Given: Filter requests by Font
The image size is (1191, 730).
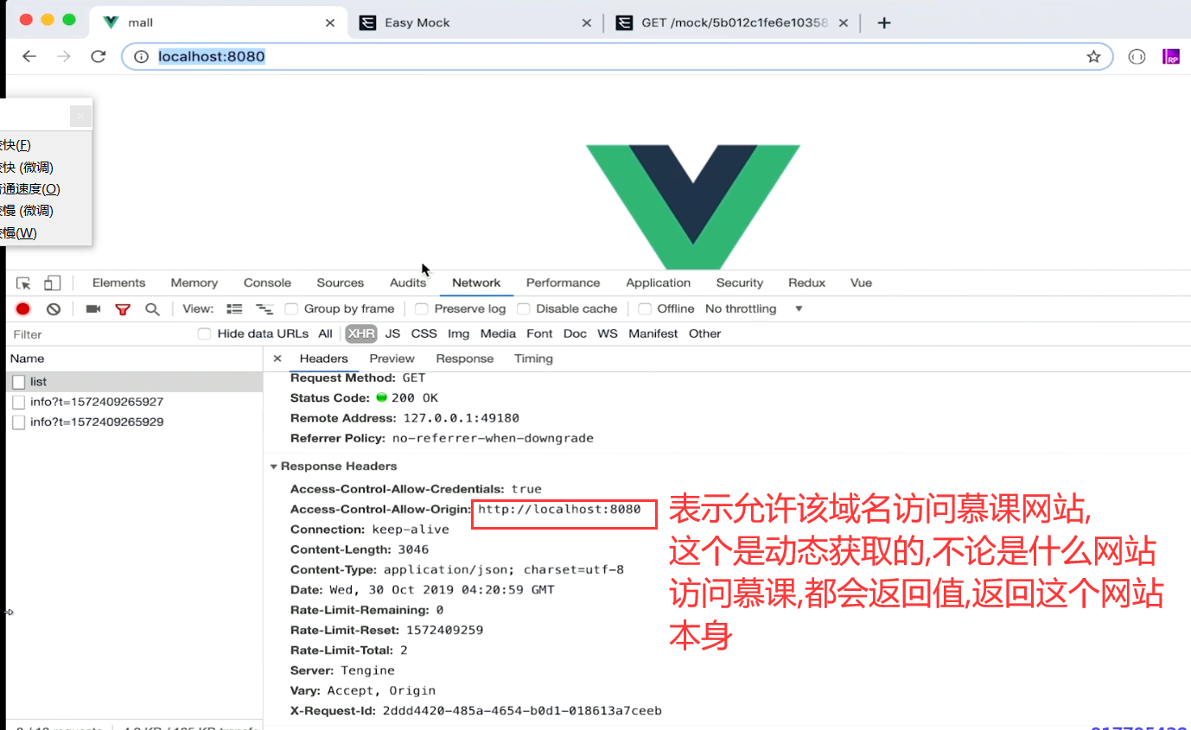Looking at the screenshot, I should click(x=539, y=334).
